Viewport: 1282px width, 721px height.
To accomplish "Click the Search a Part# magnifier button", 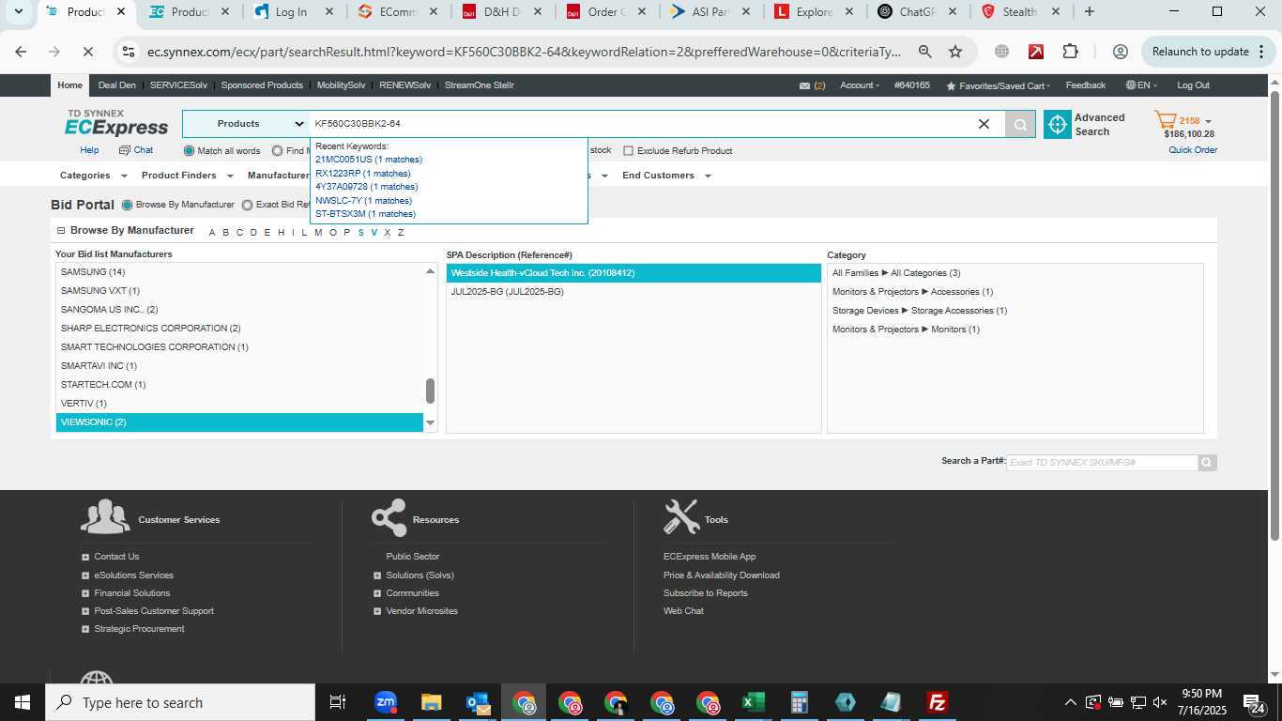I will click(x=1207, y=462).
